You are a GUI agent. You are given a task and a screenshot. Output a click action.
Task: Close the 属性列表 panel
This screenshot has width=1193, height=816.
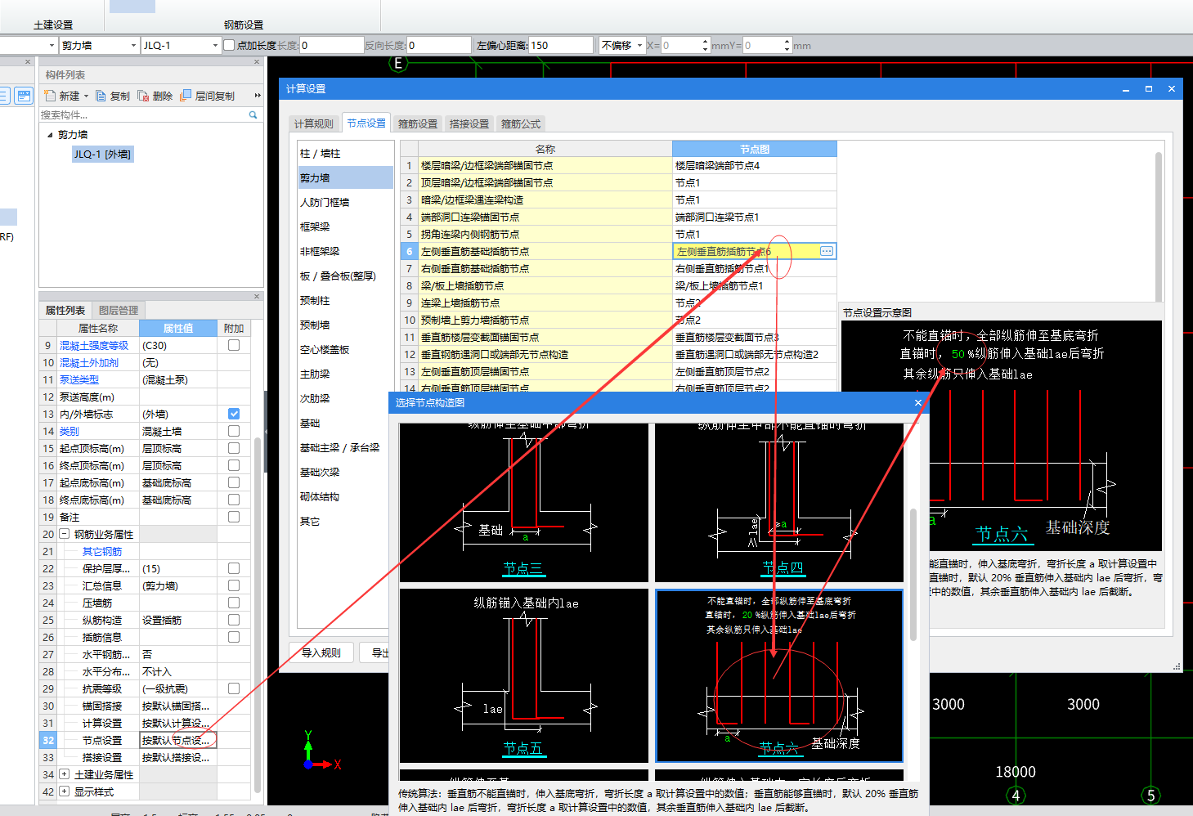(257, 296)
